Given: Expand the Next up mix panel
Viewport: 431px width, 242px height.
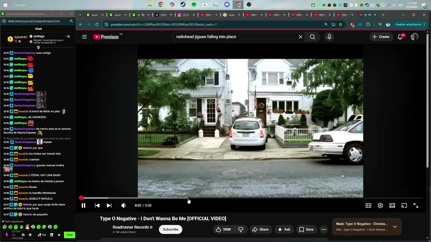Looking at the screenshot, I should (x=395, y=227).
